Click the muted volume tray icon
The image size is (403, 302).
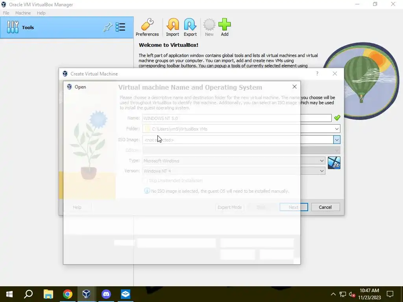click(352, 294)
